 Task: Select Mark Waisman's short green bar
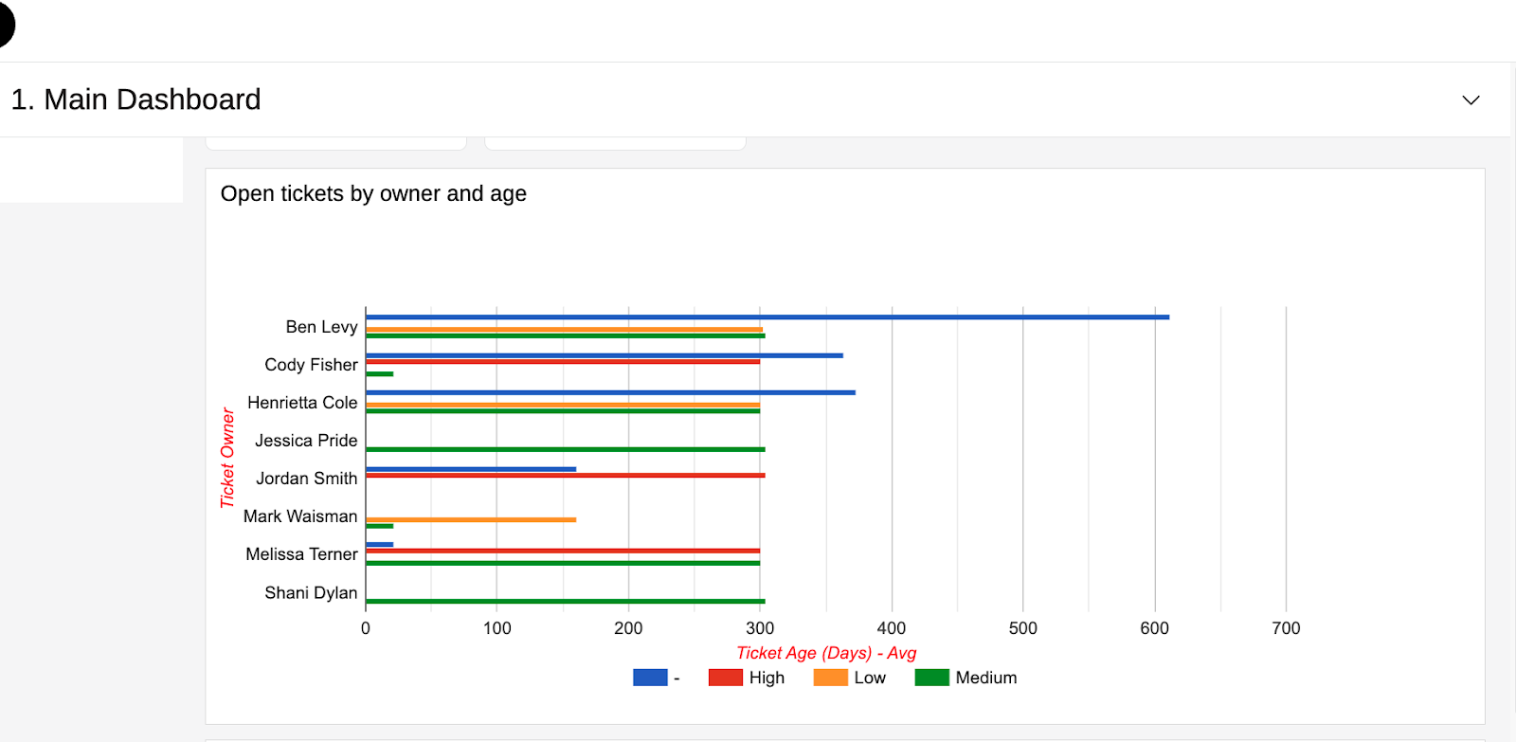(x=380, y=525)
